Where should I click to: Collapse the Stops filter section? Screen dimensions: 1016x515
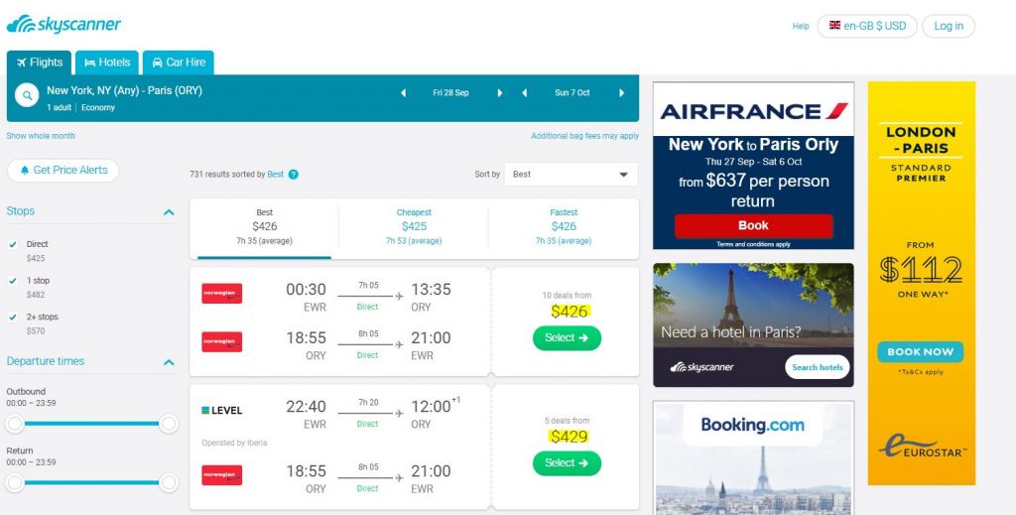point(169,211)
